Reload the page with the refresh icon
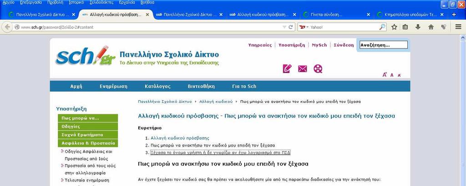 pyautogui.click(x=291, y=27)
